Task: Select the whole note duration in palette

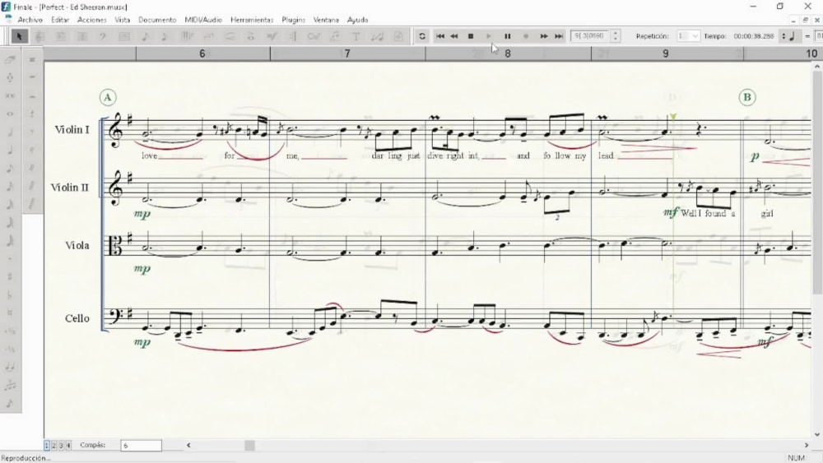Action: click(x=10, y=113)
